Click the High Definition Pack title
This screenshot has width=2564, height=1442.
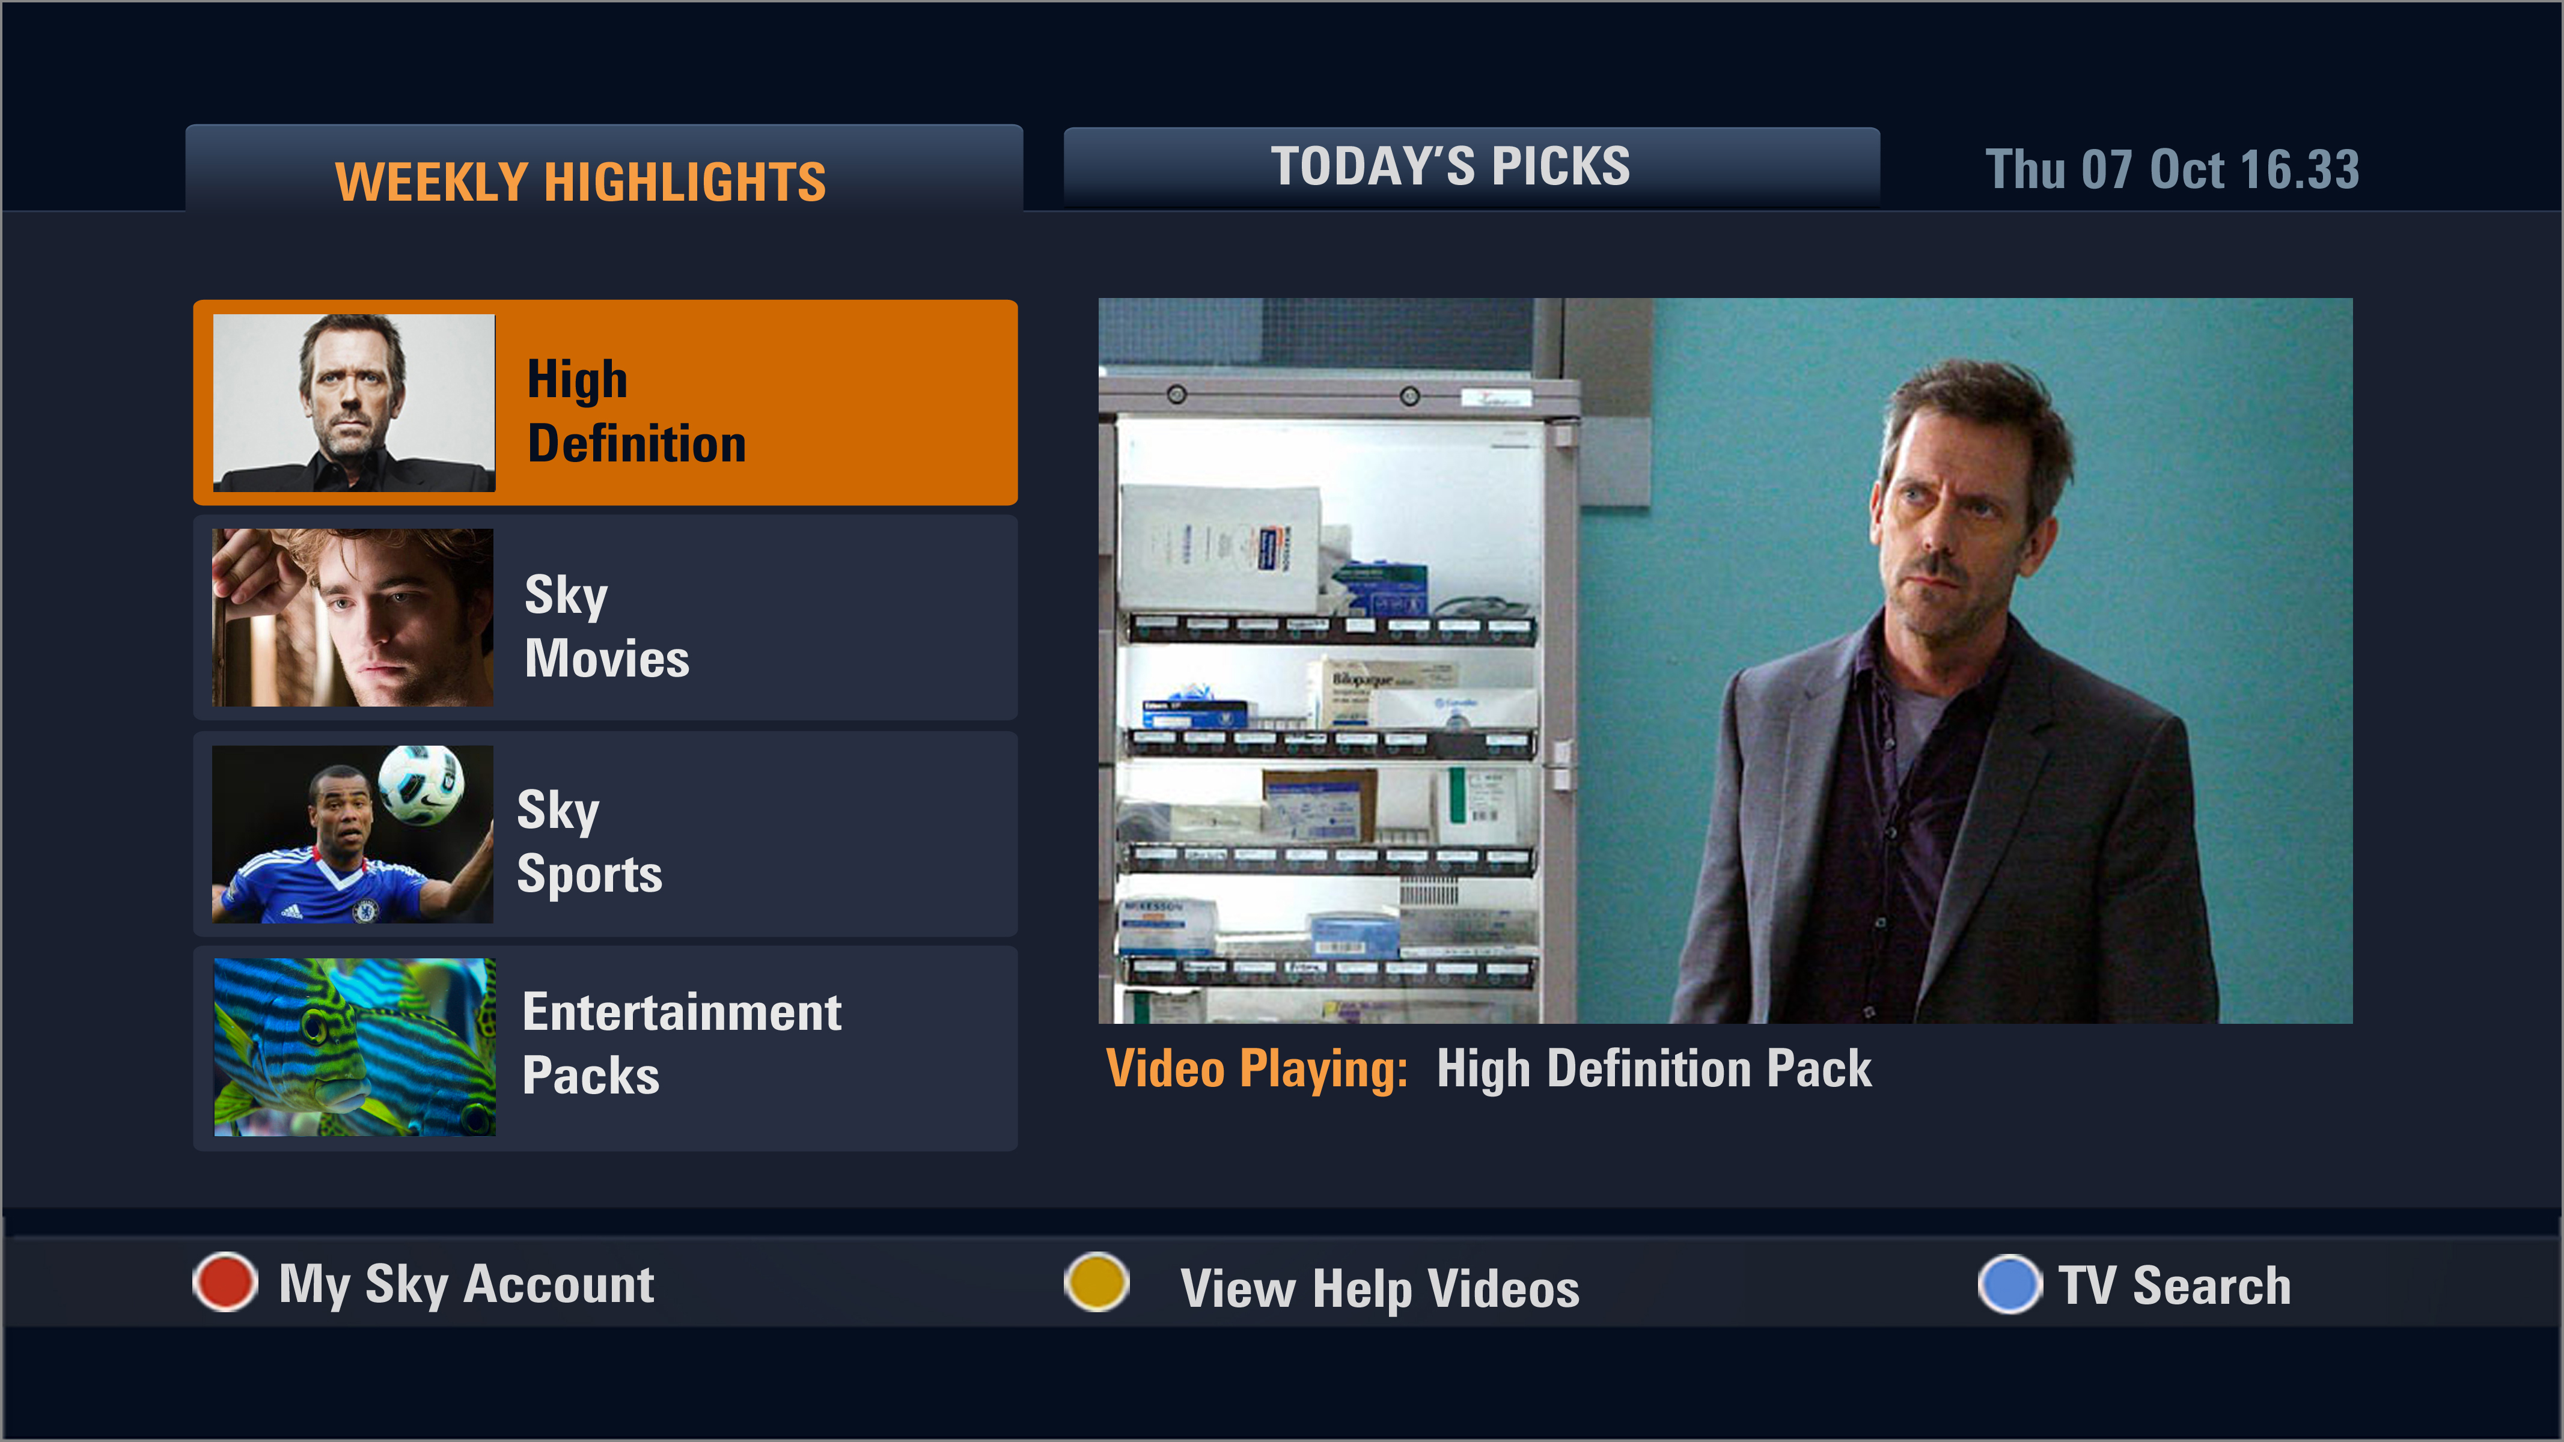1653,1069
